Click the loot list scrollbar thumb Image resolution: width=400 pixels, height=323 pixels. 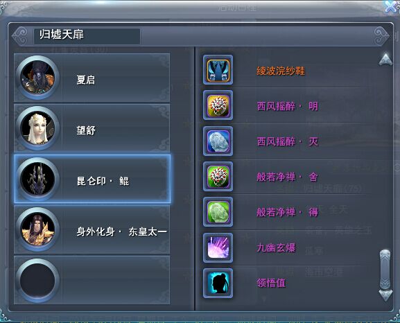coord(385,269)
